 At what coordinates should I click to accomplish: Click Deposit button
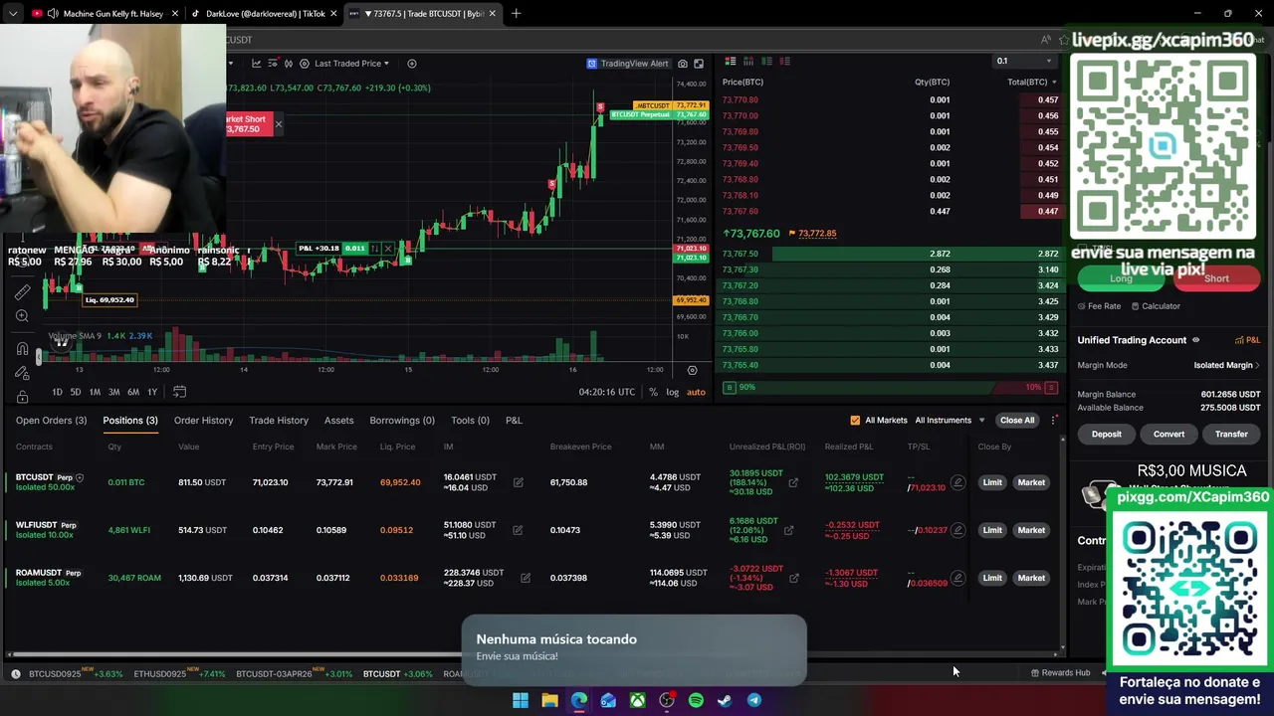1106,435
